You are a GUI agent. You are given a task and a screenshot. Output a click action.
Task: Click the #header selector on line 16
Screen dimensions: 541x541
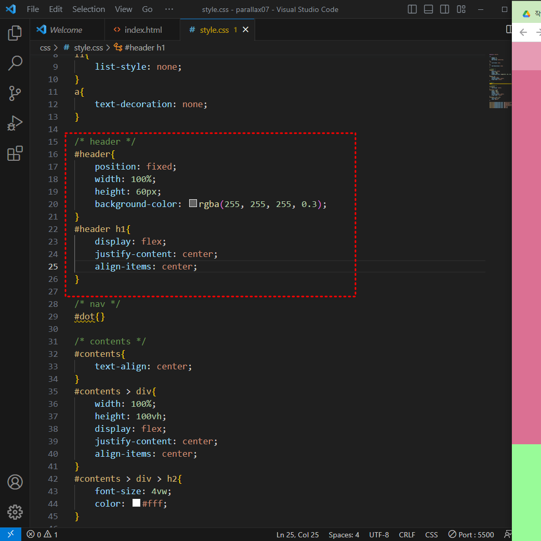click(92, 154)
